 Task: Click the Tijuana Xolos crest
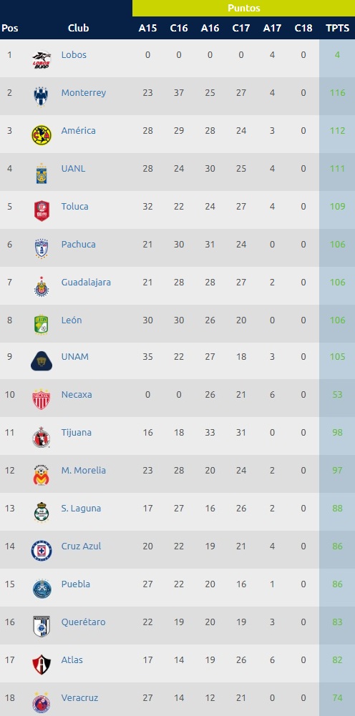tap(41, 437)
